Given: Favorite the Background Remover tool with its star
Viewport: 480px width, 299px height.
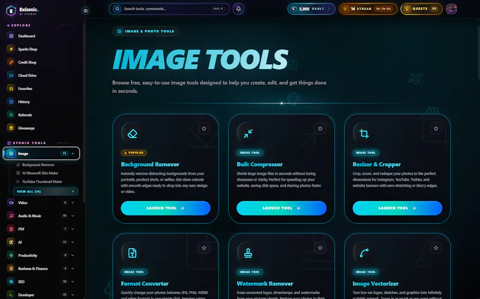Looking at the screenshot, I should coord(204,128).
